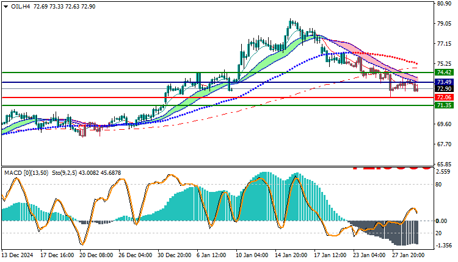Select the blue 73.49 price level label

(445, 82)
